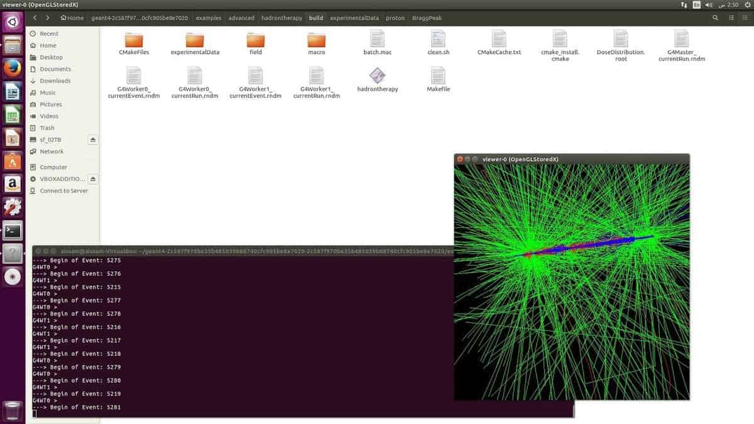Screen dimensions: 754x424
Task: Select the cmake_install.cmake file
Action: point(560,46)
